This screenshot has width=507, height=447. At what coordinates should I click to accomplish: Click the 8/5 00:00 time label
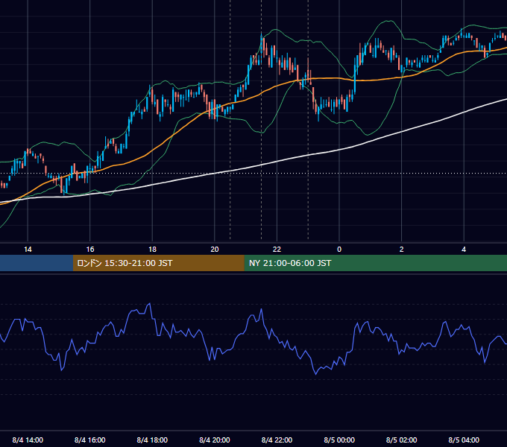point(339,440)
